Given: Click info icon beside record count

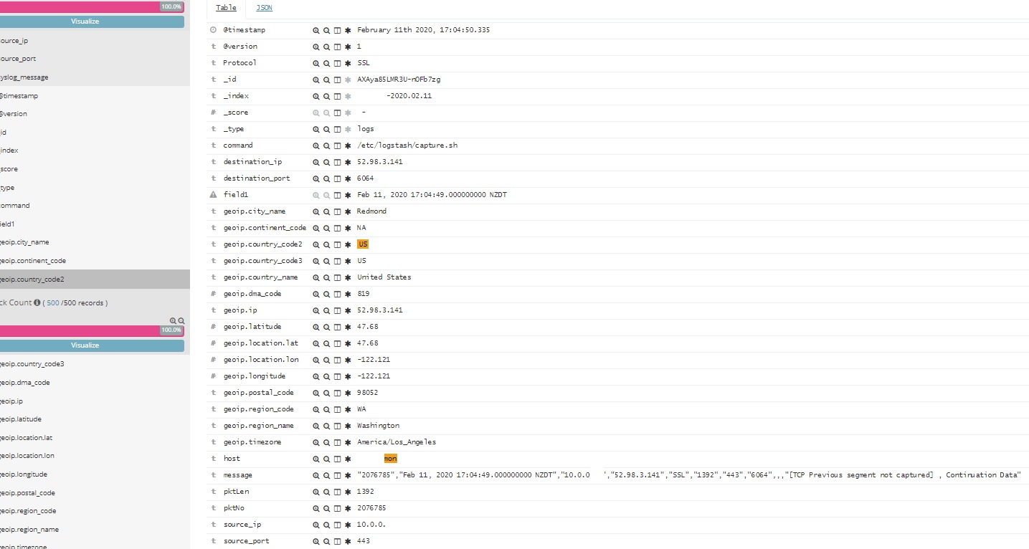Looking at the screenshot, I should [37, 302].
